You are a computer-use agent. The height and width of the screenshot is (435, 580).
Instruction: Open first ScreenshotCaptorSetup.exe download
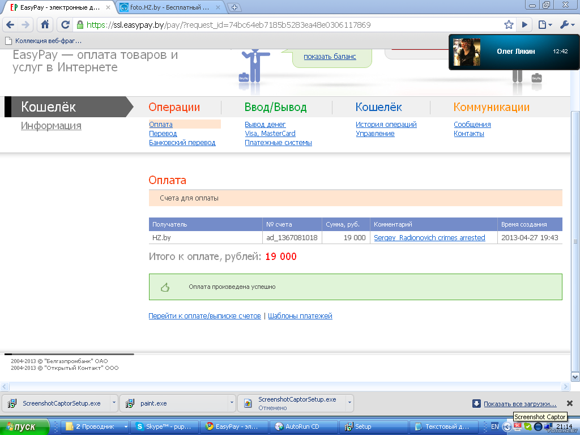[56, 403]
